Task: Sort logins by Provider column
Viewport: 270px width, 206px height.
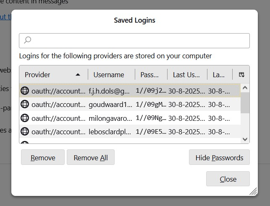Action: point(46,75)
